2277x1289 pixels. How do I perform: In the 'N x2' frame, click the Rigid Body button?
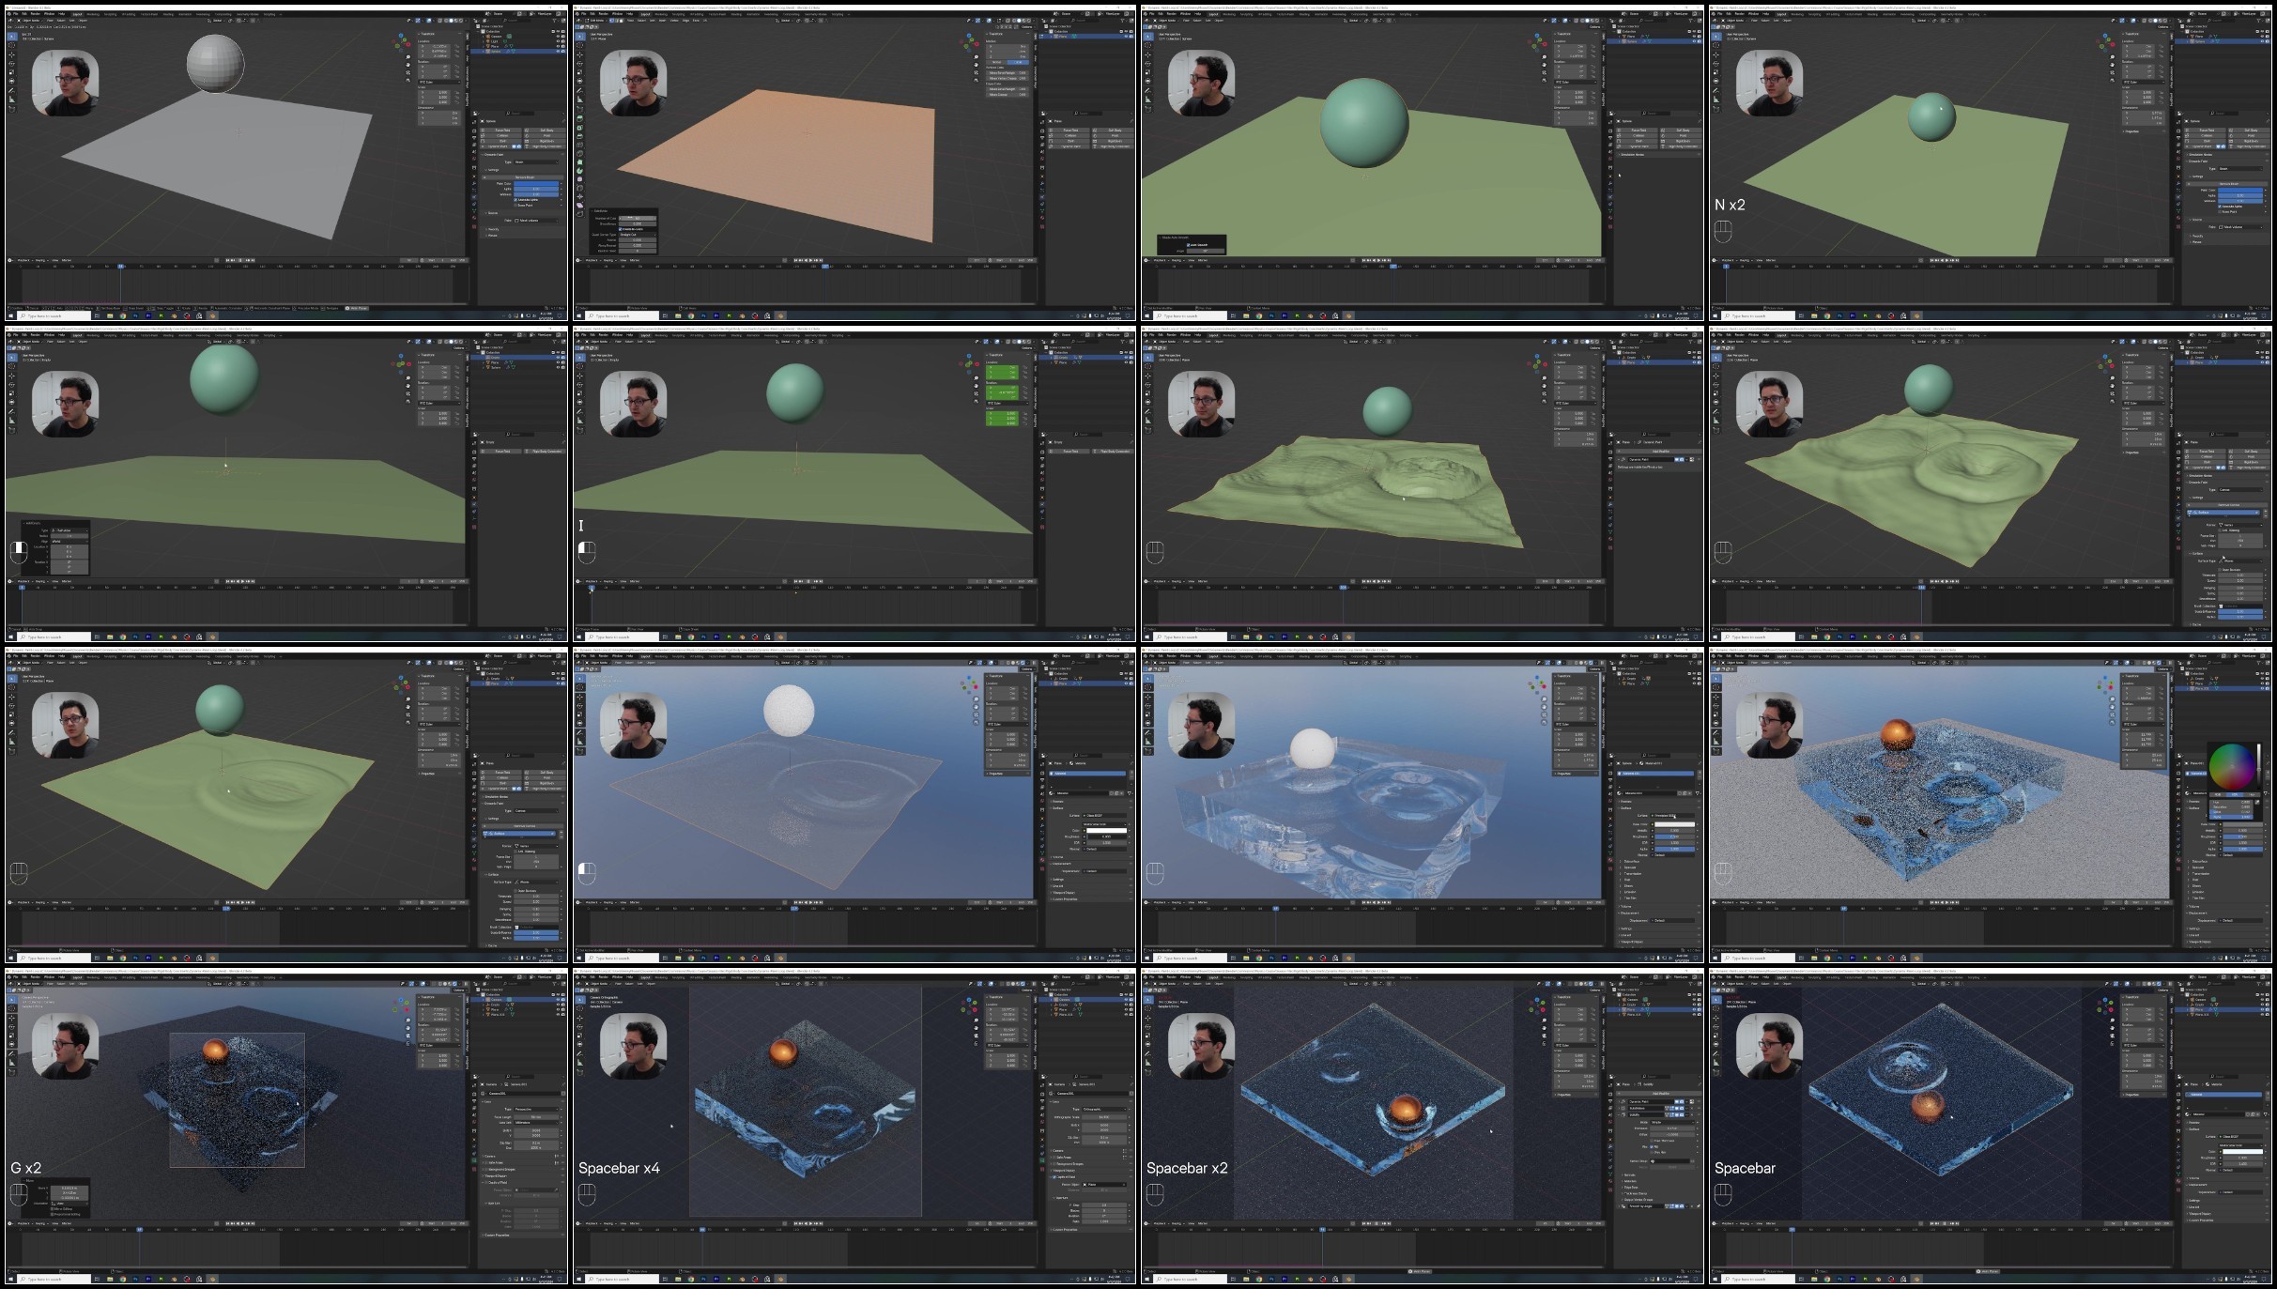[2249, 141]
